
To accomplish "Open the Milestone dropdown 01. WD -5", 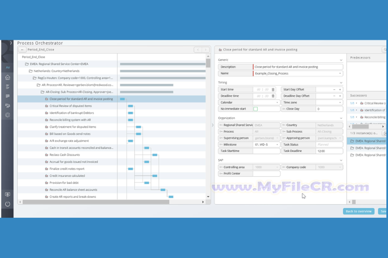I will (x=267, y=145).
